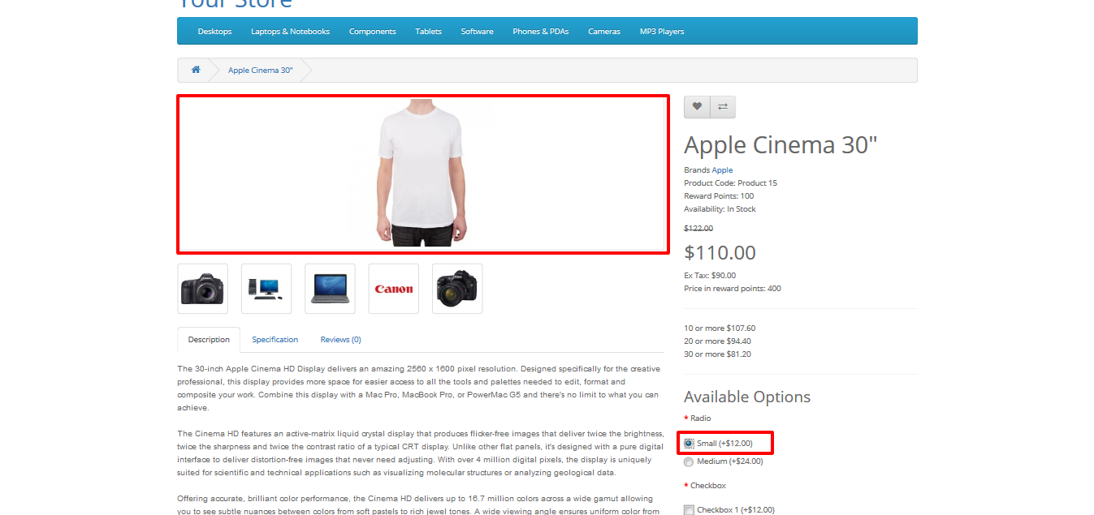Open the main white t-shirt product image
The width and height of the screenshot is (1094, 515).
coord(423,174)
